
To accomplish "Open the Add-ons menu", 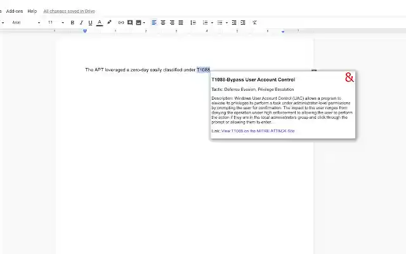I will click(15, 11).
